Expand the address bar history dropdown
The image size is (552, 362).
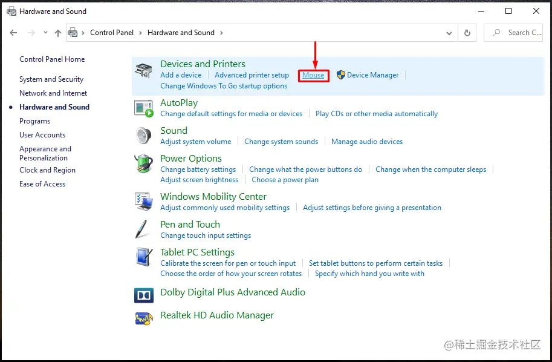coord(449,33)
